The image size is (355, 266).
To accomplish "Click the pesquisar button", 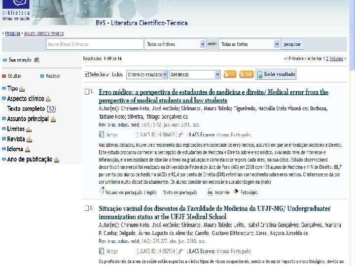I will pos(292,44).
